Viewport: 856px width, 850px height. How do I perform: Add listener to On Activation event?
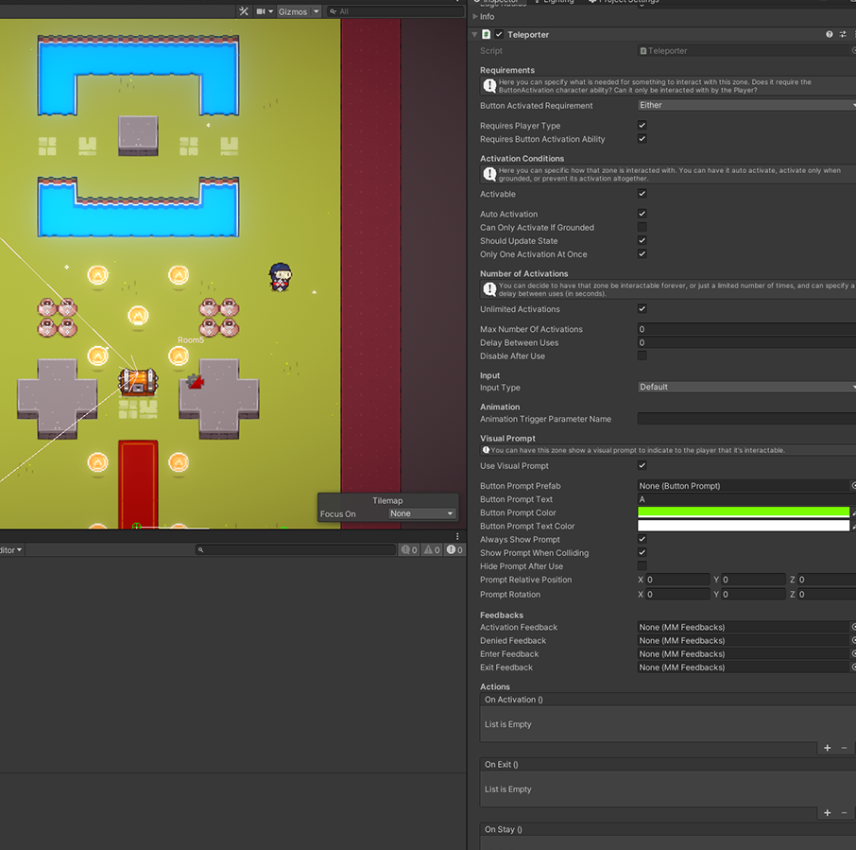827,748
